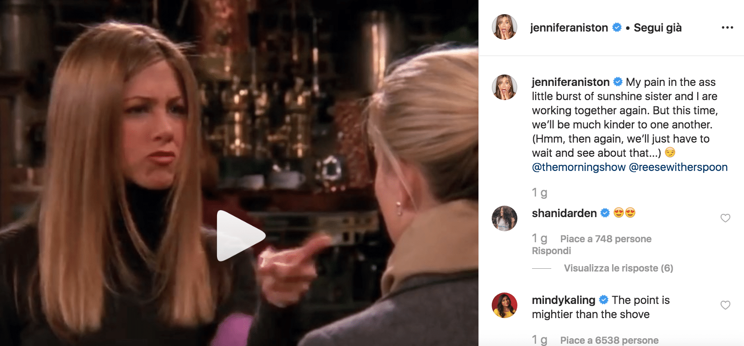The height and width of the screenshot is (346, 744).
Task: Like mindykaling's comment with heart icon
Action: pyautogui.click(x=725, y=305)
